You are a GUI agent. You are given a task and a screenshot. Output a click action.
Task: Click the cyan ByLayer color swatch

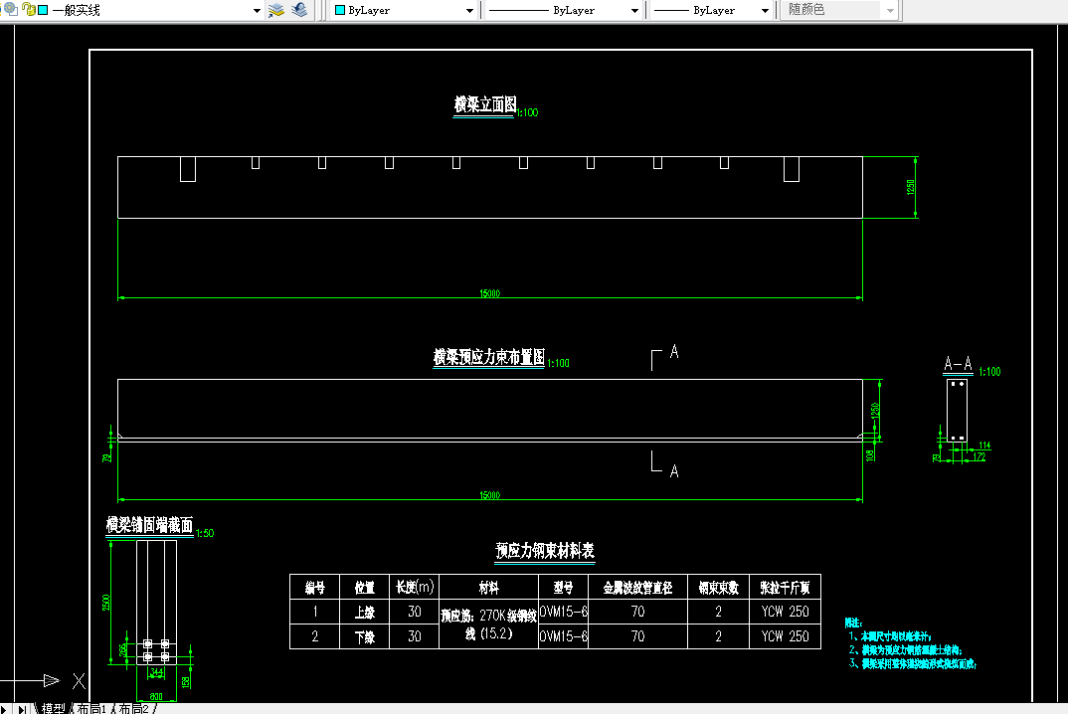(340, 10)
